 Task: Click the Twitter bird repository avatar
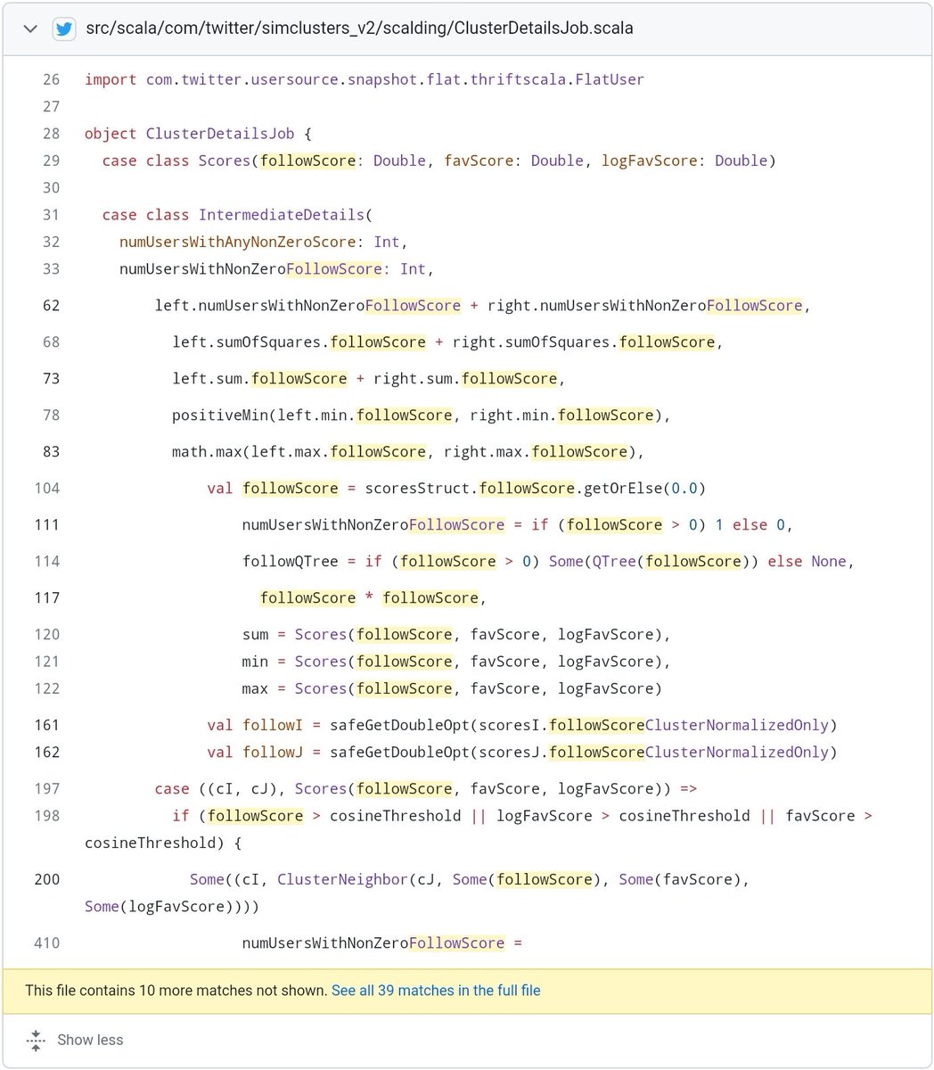click(x=64, y=29)
